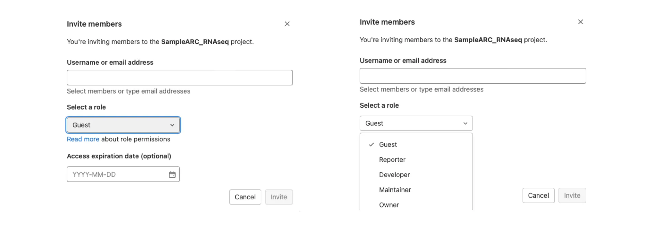Click Invite in the left dialog
The width and height of the screenshot is (653, 239).
(279, 197)
